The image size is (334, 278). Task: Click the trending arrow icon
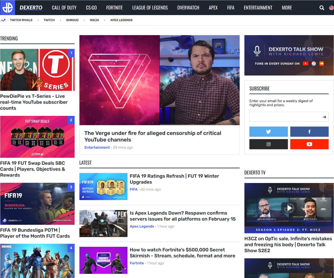pos(3,20)
